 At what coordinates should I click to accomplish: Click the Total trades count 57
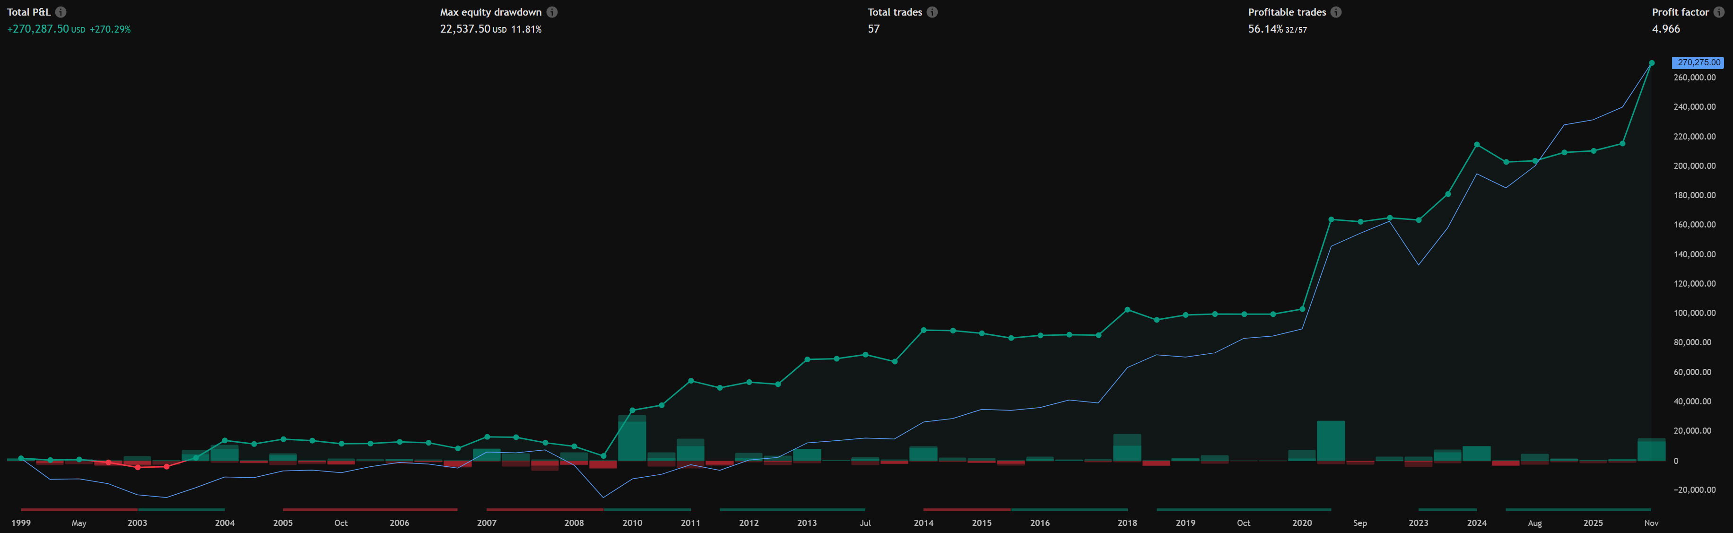873,29
